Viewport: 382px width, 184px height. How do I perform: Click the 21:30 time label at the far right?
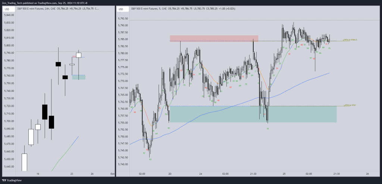click(337, 174)
